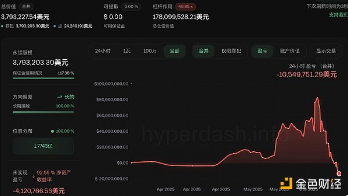Click the green dot beside 位置分布 percentage
Image resolution: width=348 pixels, height=196 pixels.
(52, 131)
